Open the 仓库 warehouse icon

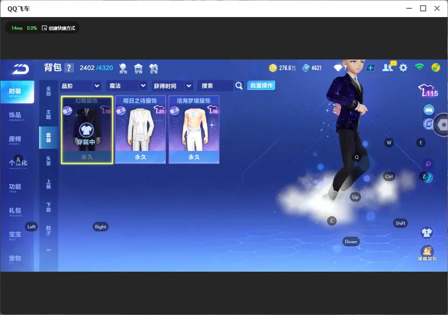click(138, 68)
